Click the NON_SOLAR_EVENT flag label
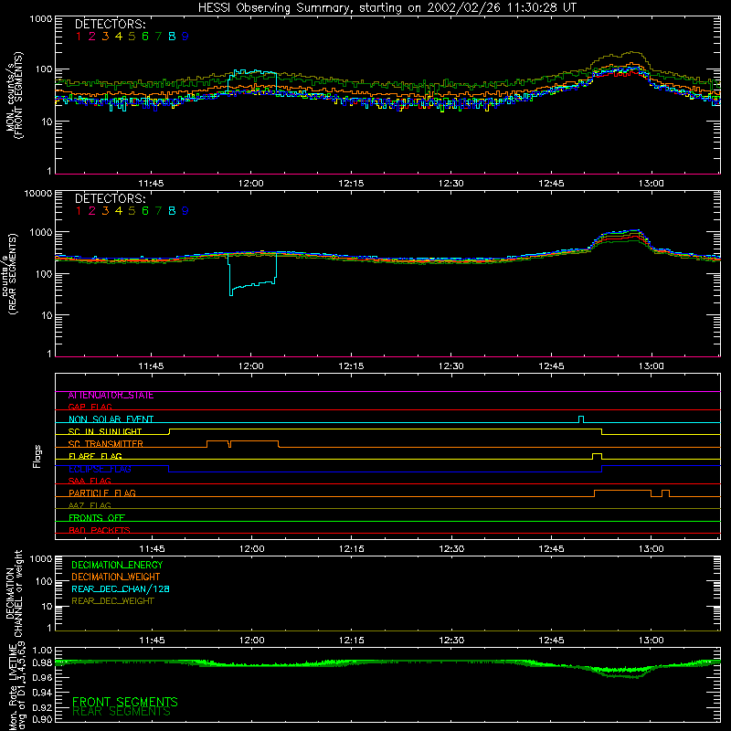731x731 pixels. pyautogui.click(x=111, y=419)
